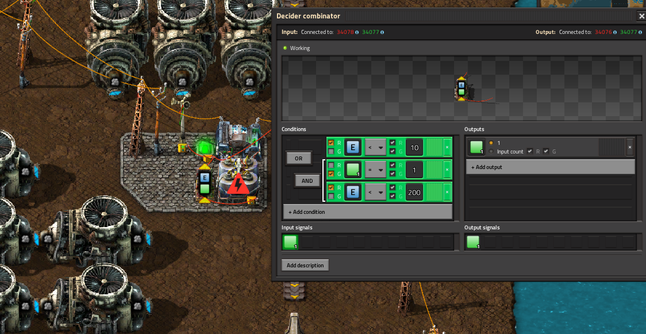Remove the first condition with value 10
This screenshot has width=646, height=334.
pyautogui.click(x=447, y=147)
